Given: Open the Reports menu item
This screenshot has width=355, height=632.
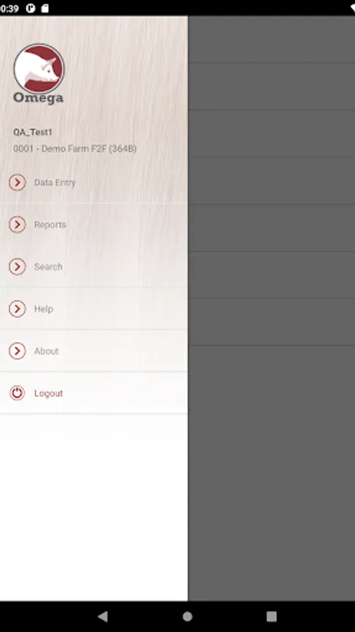Looking at the screenshot, I should [94, 225].
